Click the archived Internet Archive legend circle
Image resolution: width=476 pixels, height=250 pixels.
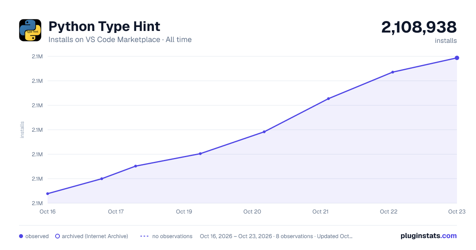point(58,236)
